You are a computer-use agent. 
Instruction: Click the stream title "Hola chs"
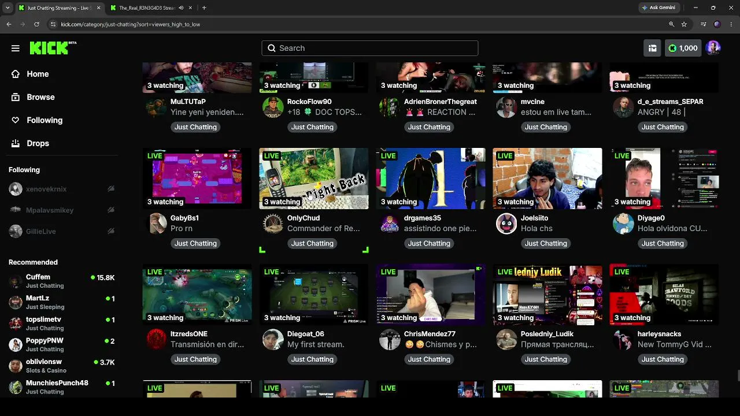coord(536,228)
